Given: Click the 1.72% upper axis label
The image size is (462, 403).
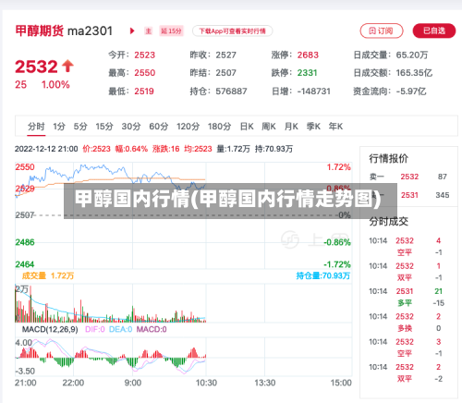Looking at the screenshot, I should (338, 167).
